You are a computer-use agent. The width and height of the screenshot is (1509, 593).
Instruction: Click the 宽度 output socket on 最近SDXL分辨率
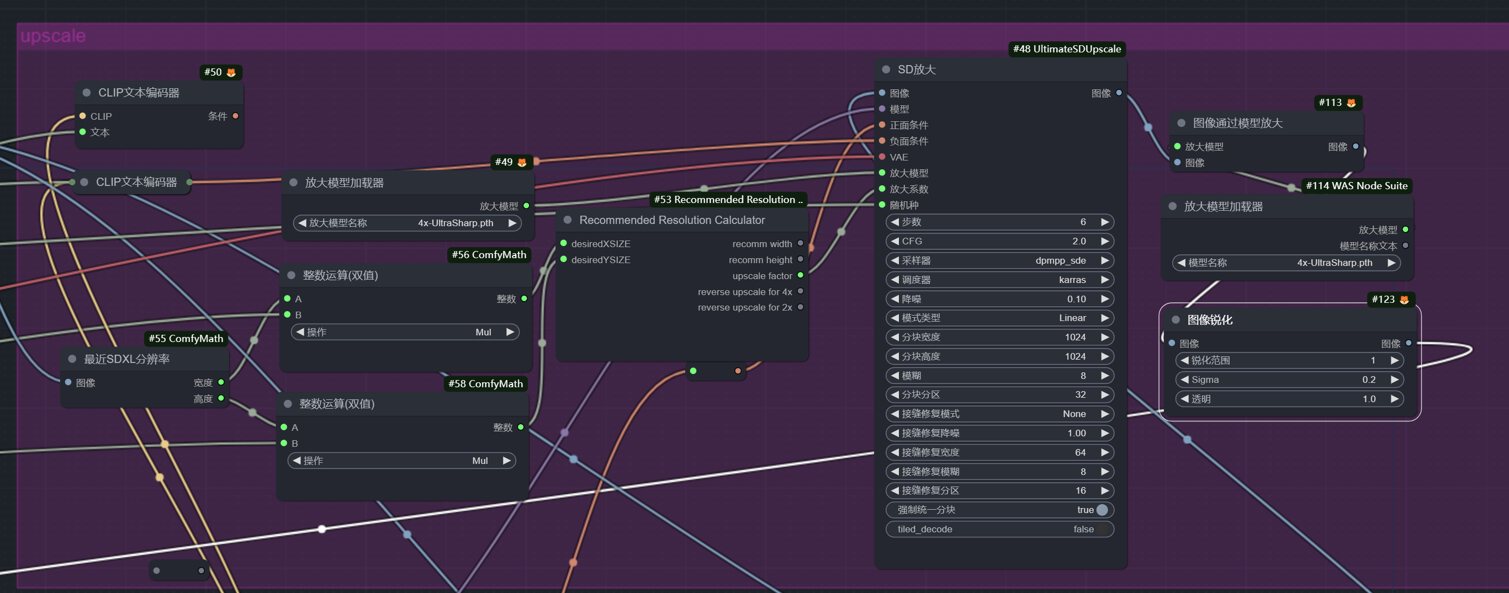coord(221,382)
